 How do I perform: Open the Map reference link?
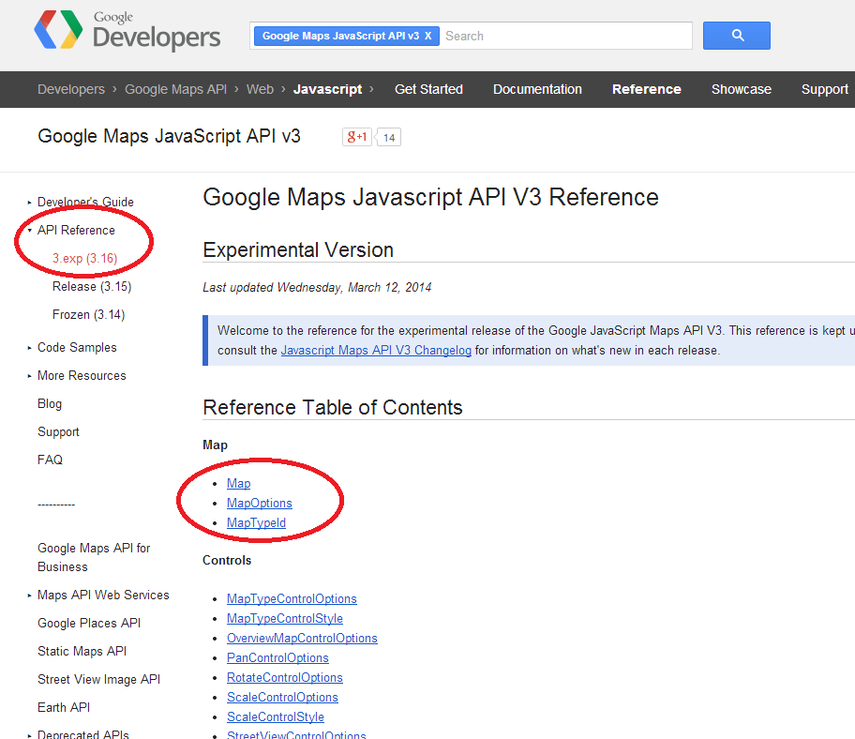coord(238,484)
